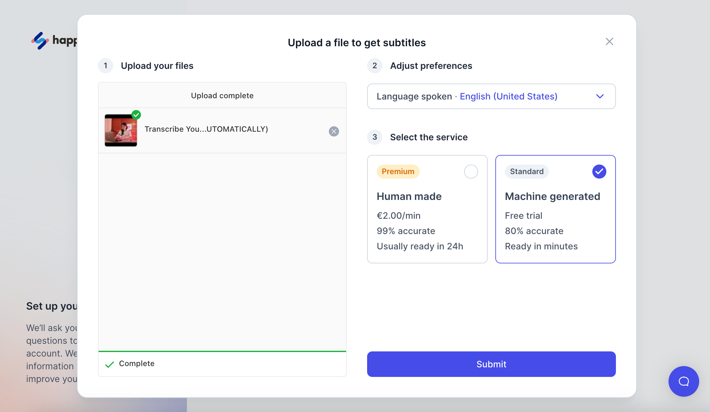Click the green upload progress bar
The height and width of the screenshot is (412, 710).
pyautogui.click(x=222, y=351)
